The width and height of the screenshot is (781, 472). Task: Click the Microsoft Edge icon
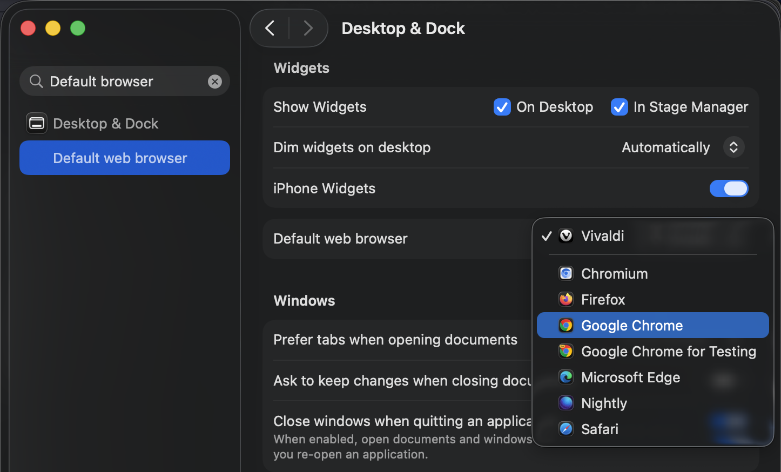pos(565,377)
